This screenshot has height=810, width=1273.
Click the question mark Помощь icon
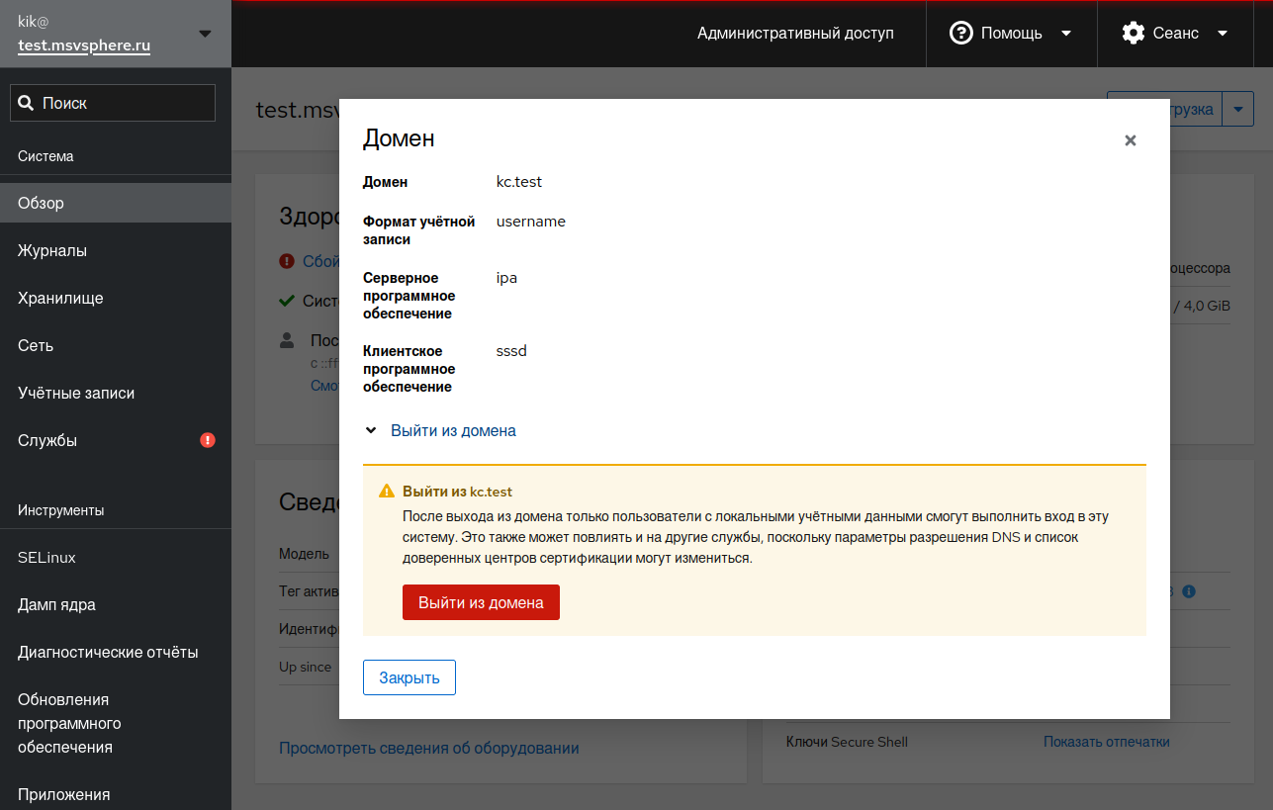click(960, 34)
